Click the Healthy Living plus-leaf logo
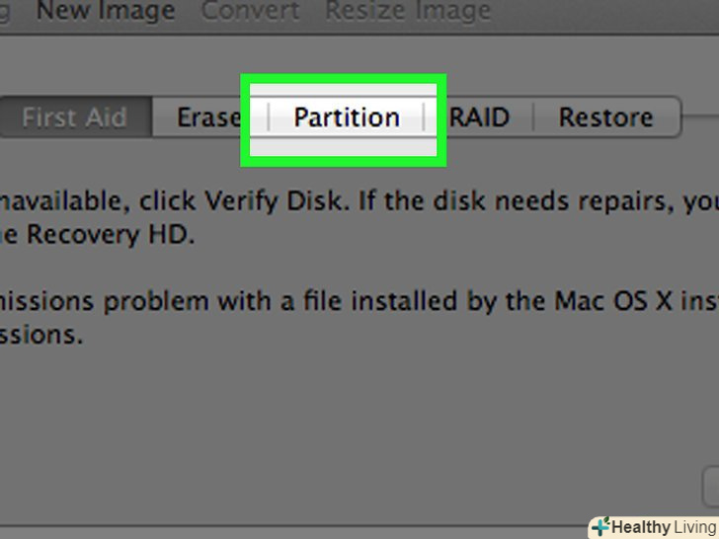Screen dimensions: 719x539 (600, 526)
